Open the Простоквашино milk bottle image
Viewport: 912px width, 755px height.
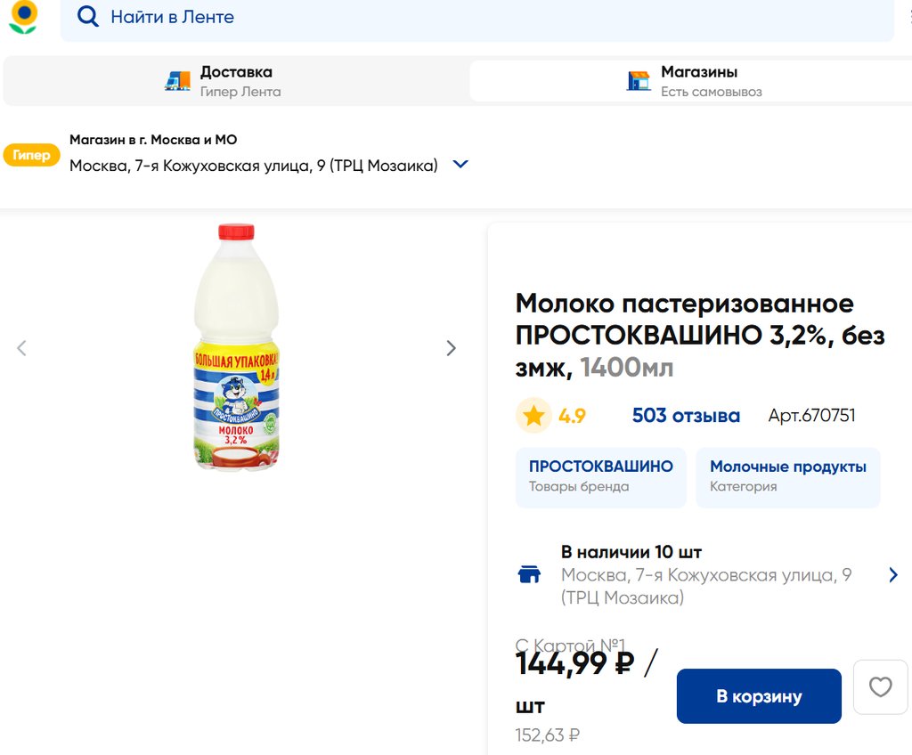(237, 347)
